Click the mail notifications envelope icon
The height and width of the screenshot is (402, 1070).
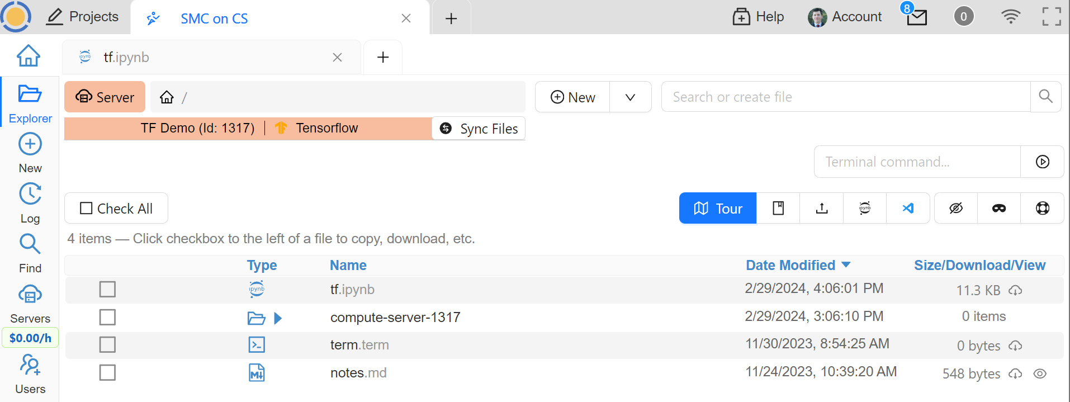click(917, 17)
